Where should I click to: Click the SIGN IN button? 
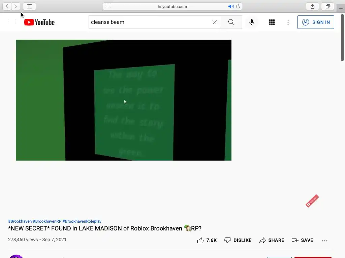click(x=316, y=22)
